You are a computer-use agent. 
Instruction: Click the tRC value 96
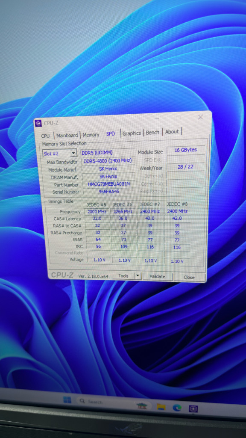coord(98,246)
